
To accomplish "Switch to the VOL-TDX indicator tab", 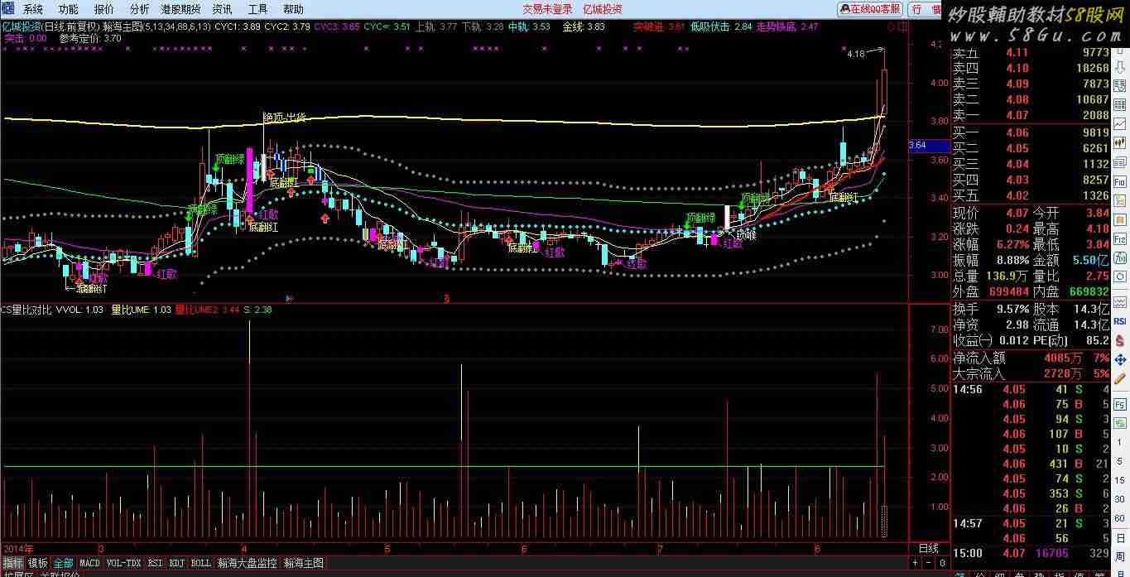I will [124, 563].
